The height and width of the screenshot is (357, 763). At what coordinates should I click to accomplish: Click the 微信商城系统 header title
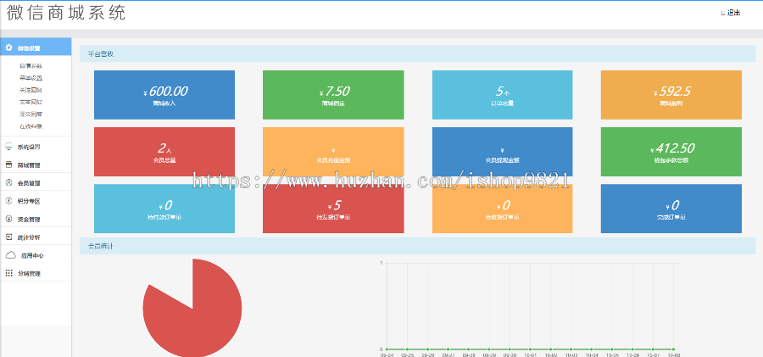(66, 14)
